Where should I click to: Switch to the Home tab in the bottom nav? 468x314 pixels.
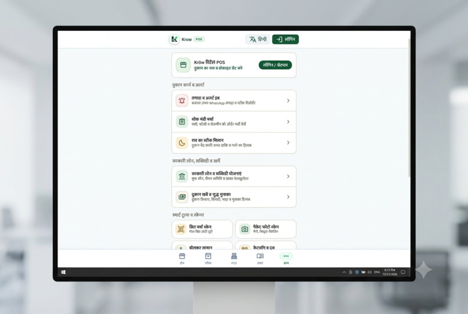point(182,258)
